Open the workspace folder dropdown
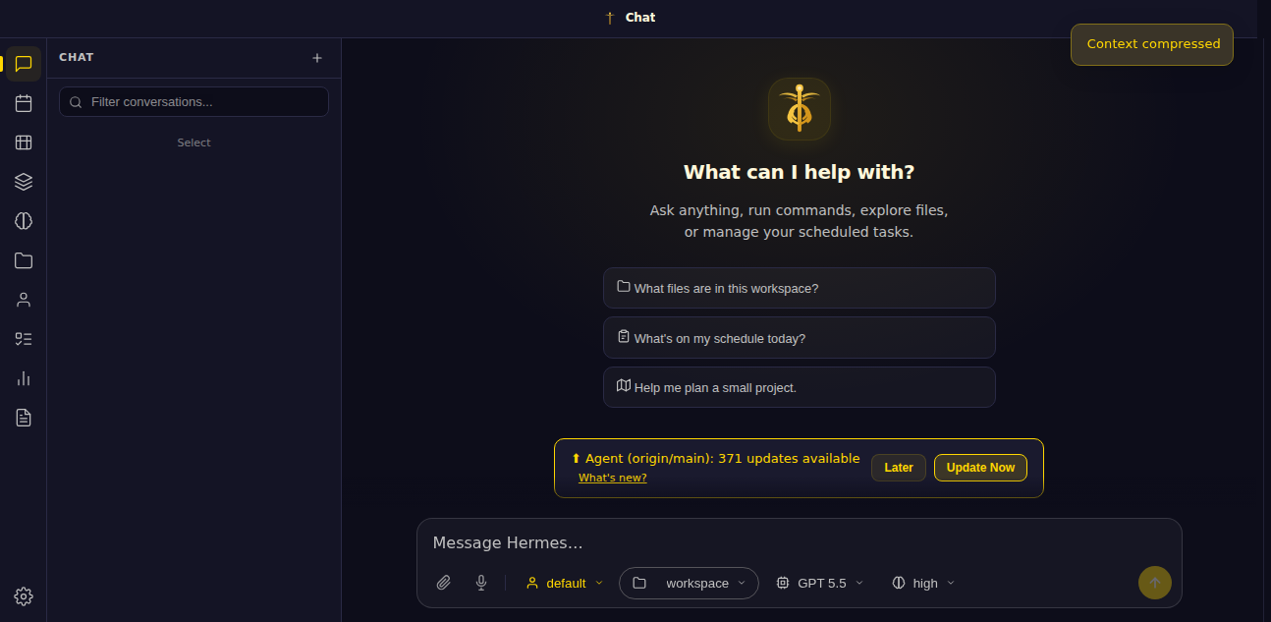This screenshot has width=1271, height=622. click(689, 583)
